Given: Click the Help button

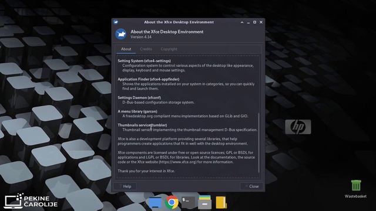Looking at the screenshot, I should tap(125, 186).
